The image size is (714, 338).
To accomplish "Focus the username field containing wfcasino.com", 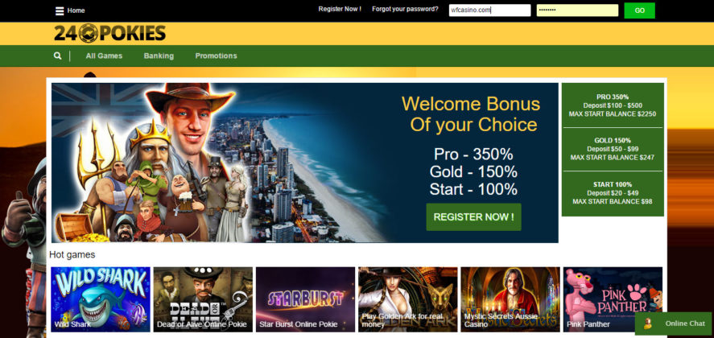I will coord(489,10).
